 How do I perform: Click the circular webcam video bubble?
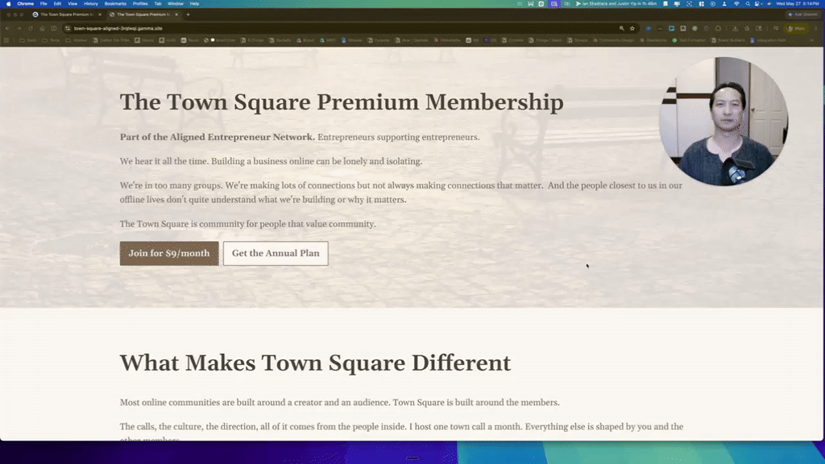tap(723, 122)
